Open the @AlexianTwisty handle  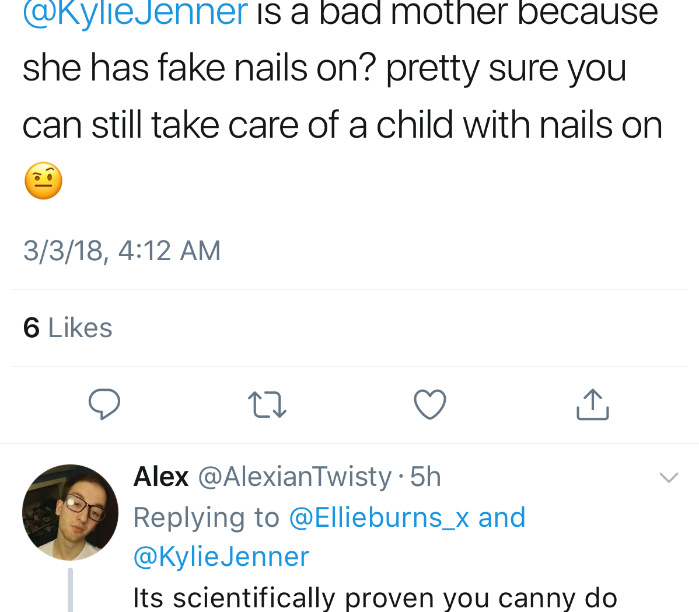point(295,477)
